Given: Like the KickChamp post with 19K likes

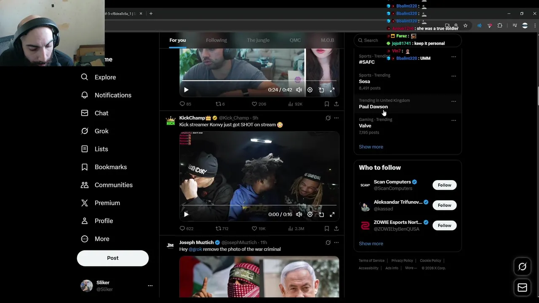Looking at the screenshot, I should point(258,229).
